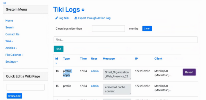Click the Log SQL pencil icon

57,18
